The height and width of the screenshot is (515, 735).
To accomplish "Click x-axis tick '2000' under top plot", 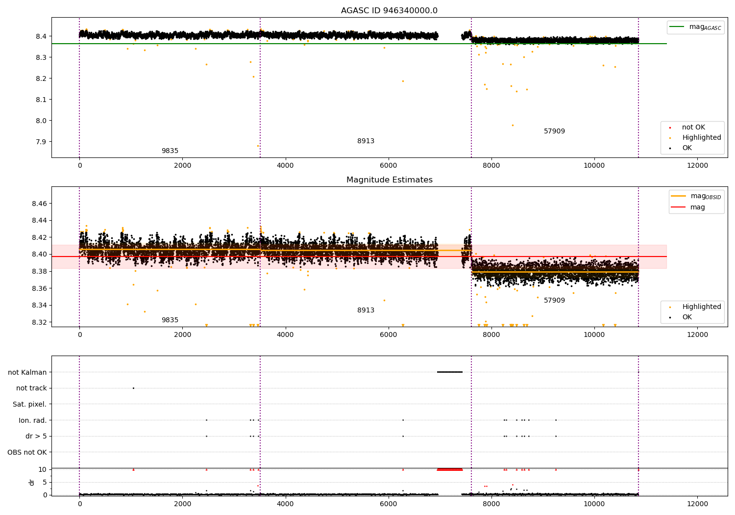I will pos(182,165).
